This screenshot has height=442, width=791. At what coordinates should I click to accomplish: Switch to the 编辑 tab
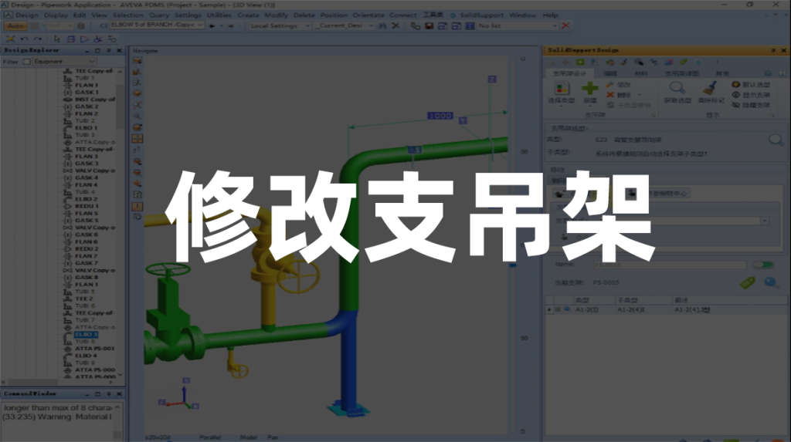(610, 73)
